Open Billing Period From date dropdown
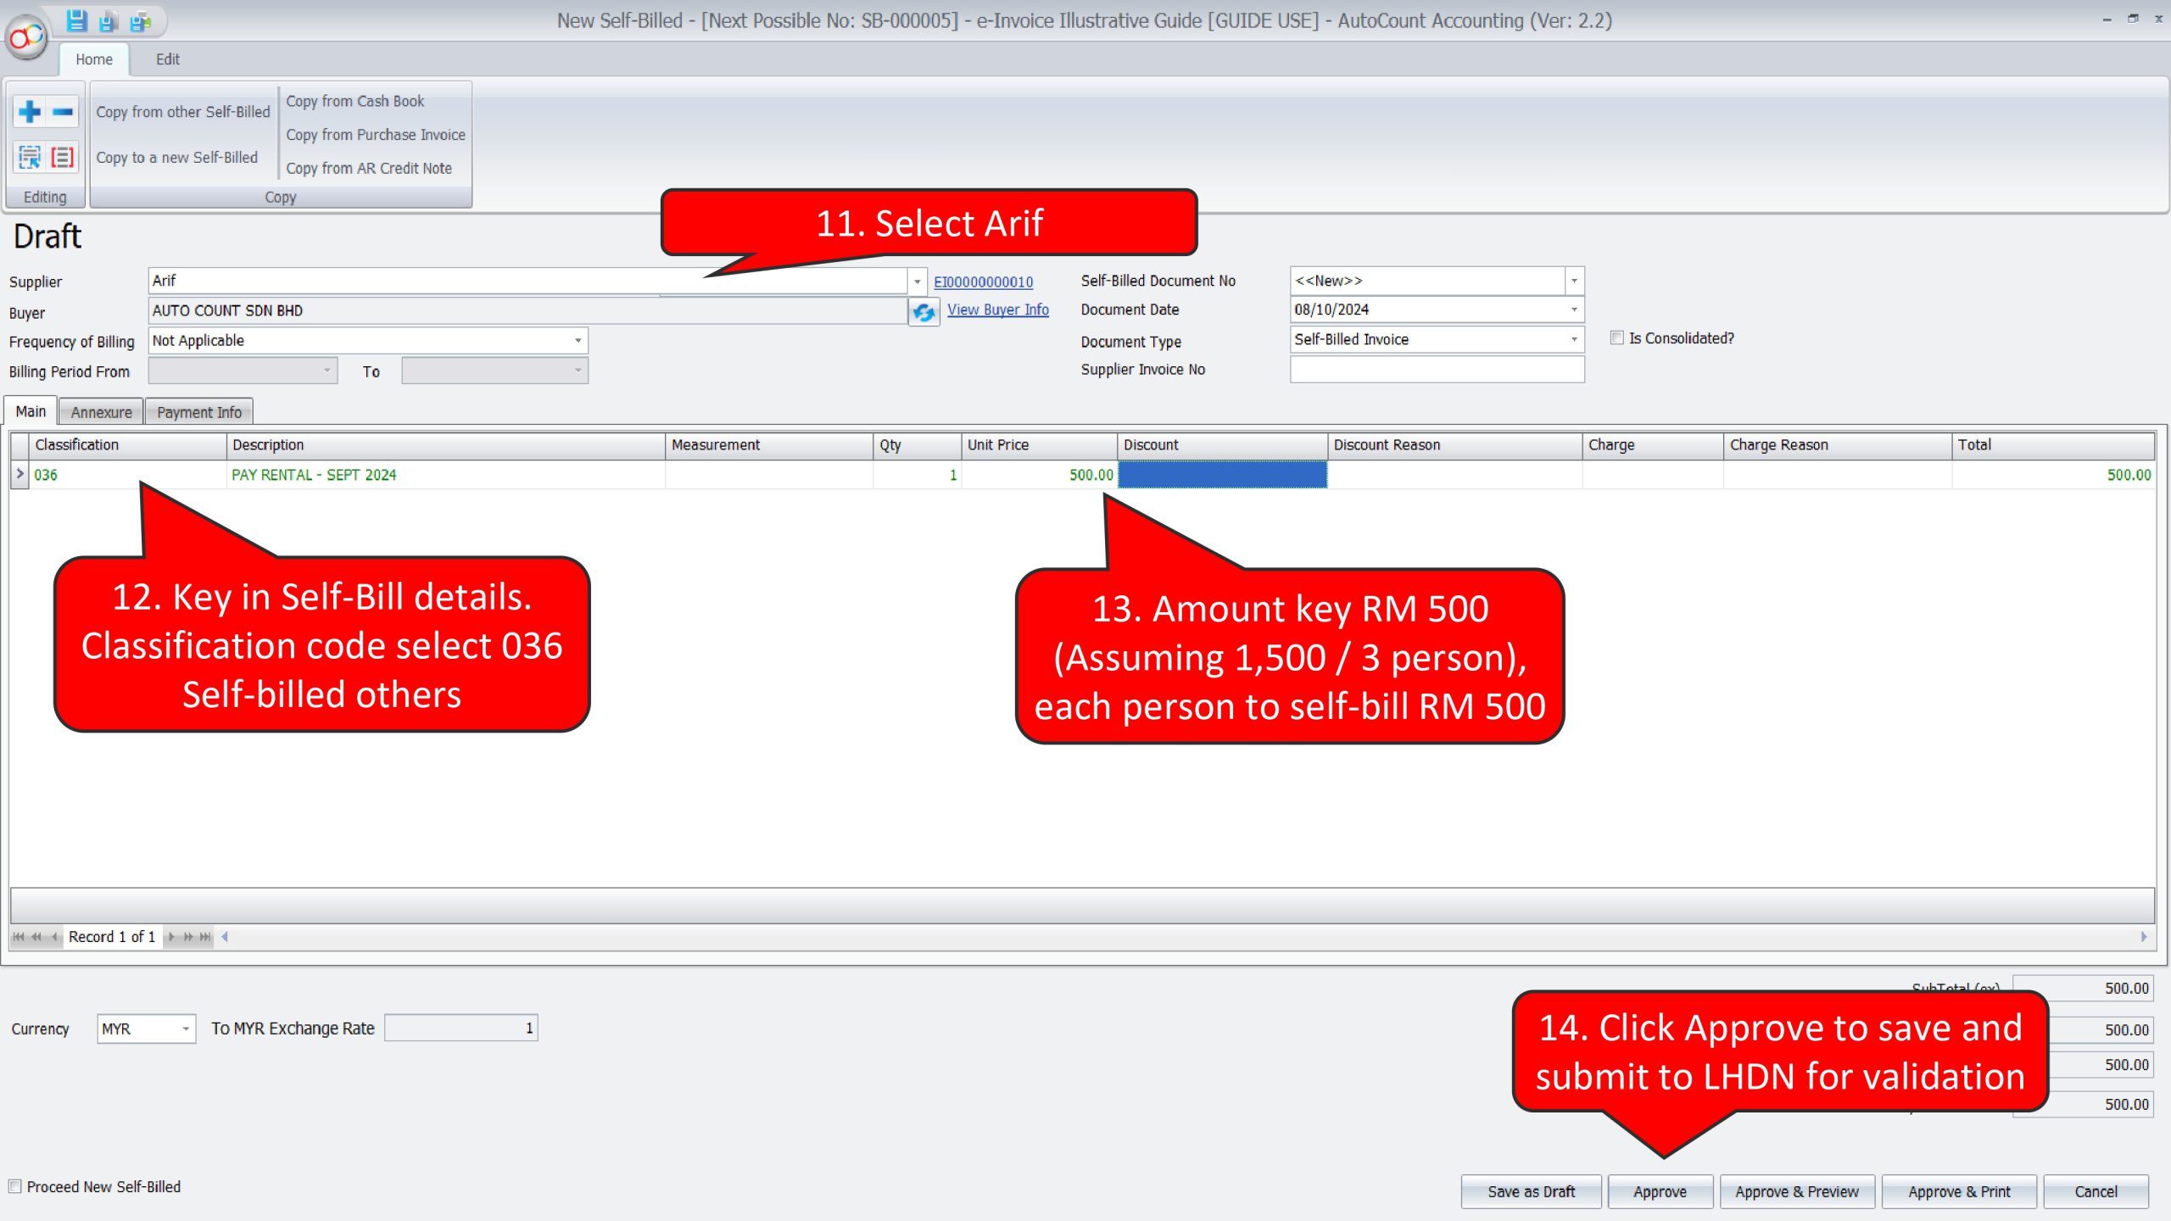Screen dimensions: 2171x1221 point(327,371)
